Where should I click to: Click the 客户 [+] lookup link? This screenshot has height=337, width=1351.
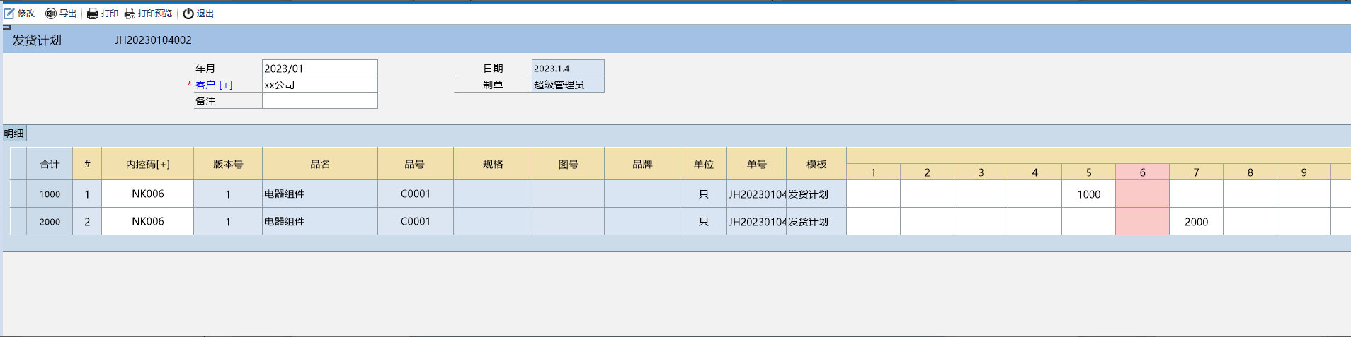tap(214, 85)
